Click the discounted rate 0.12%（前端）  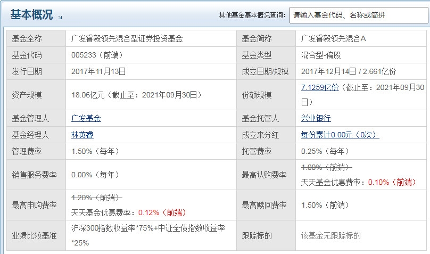point(163,212)
